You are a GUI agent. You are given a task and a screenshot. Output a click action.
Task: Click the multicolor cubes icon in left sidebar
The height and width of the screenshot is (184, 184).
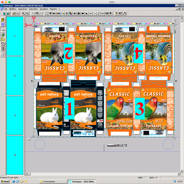click(x=3, y=35)
